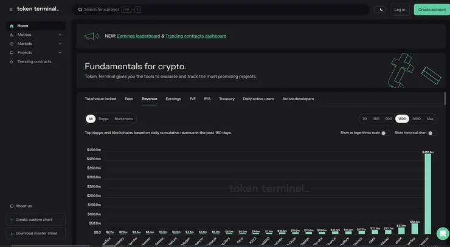
Task: Click the $58.6m revenue bar
Action: coord(414,229)
